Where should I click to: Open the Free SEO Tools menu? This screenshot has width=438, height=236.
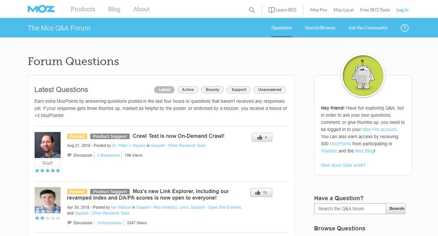tap(374, 10)
